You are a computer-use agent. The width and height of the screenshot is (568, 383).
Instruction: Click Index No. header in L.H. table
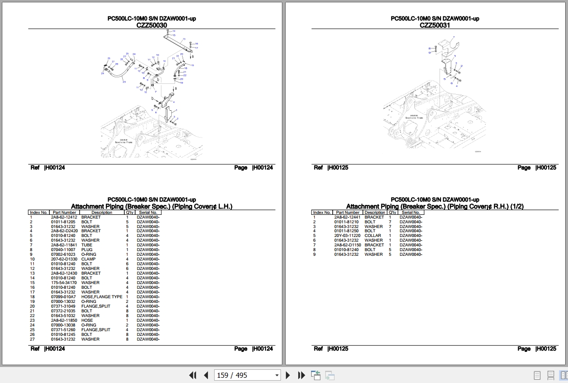[x=39, y=212]
